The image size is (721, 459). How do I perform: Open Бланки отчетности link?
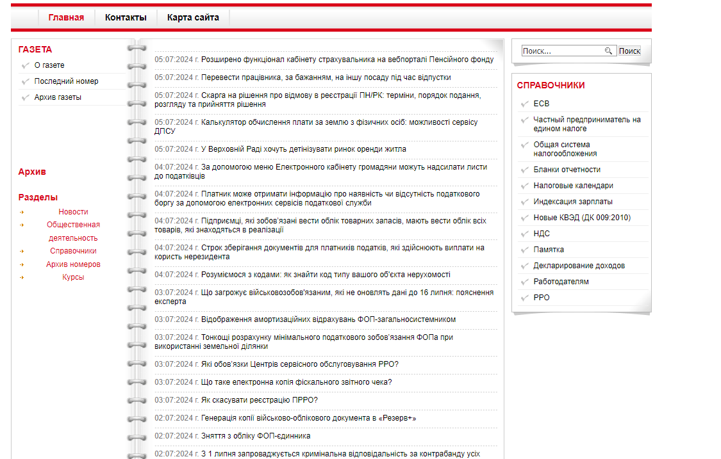click(567, 170)
